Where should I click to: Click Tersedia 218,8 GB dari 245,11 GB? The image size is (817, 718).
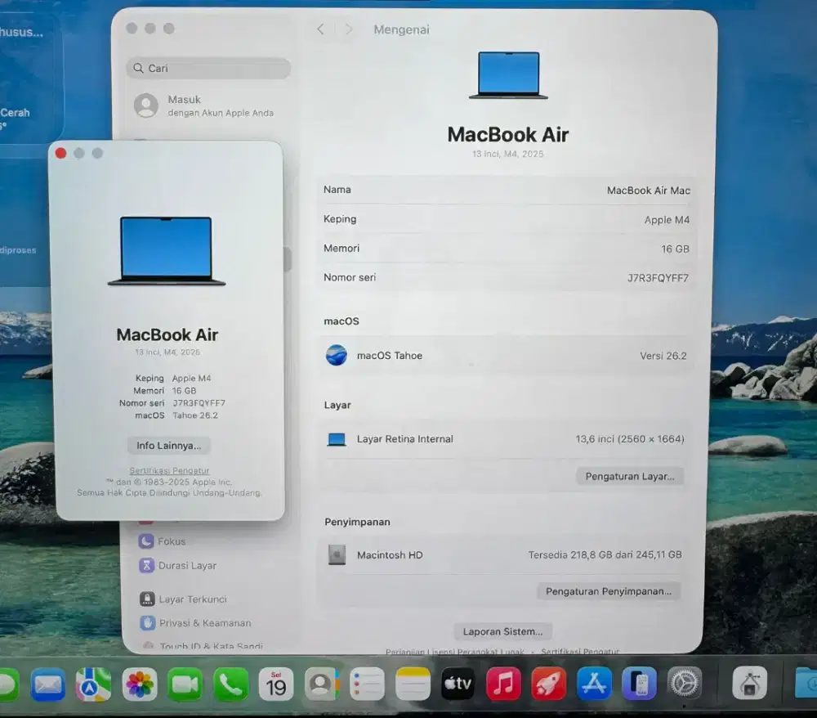[605, 554]
